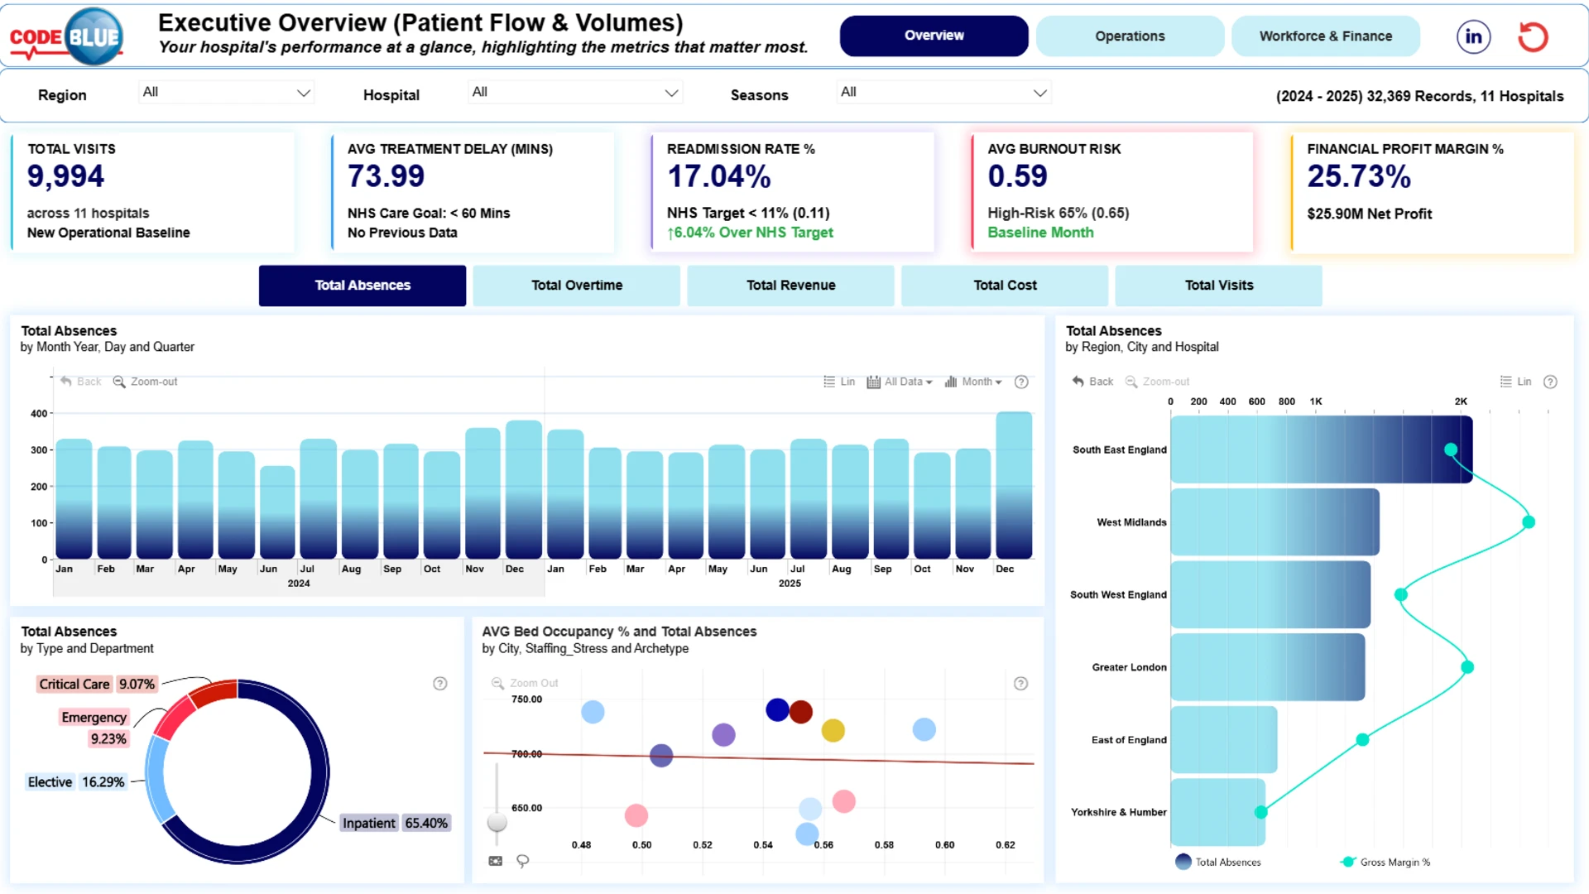
Task: Open the LinkedIn profile icon
Action: click(x=1473, y=36)
